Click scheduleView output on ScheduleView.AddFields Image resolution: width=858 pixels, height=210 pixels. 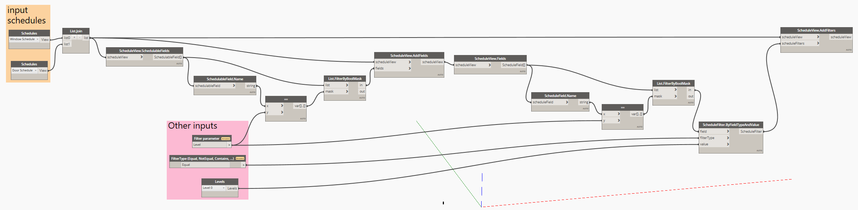click(x=432, y=62)
